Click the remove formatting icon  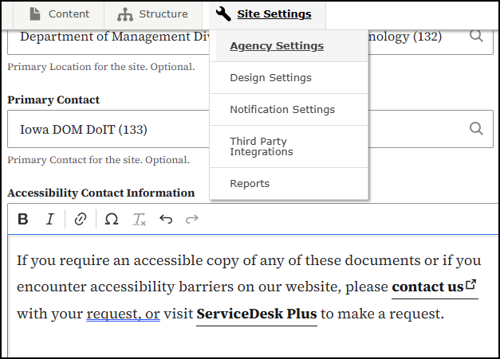(x=139, y=220)
